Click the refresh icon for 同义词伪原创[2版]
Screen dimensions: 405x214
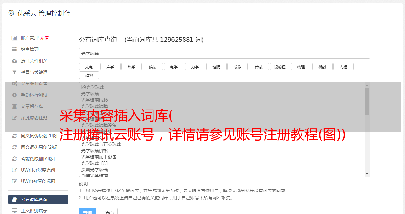15,147
